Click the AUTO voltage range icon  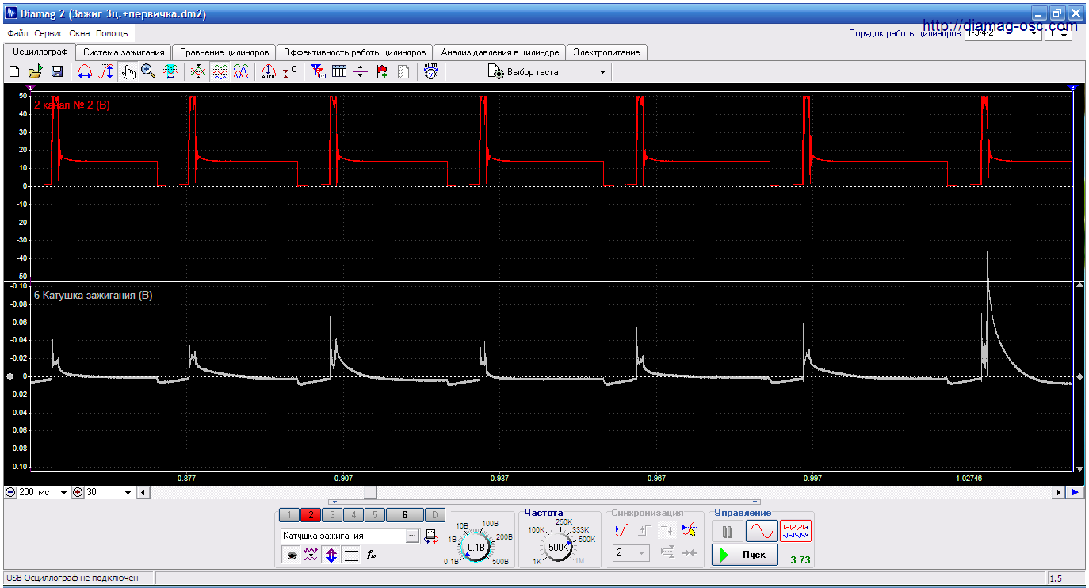tap(430, 72)
